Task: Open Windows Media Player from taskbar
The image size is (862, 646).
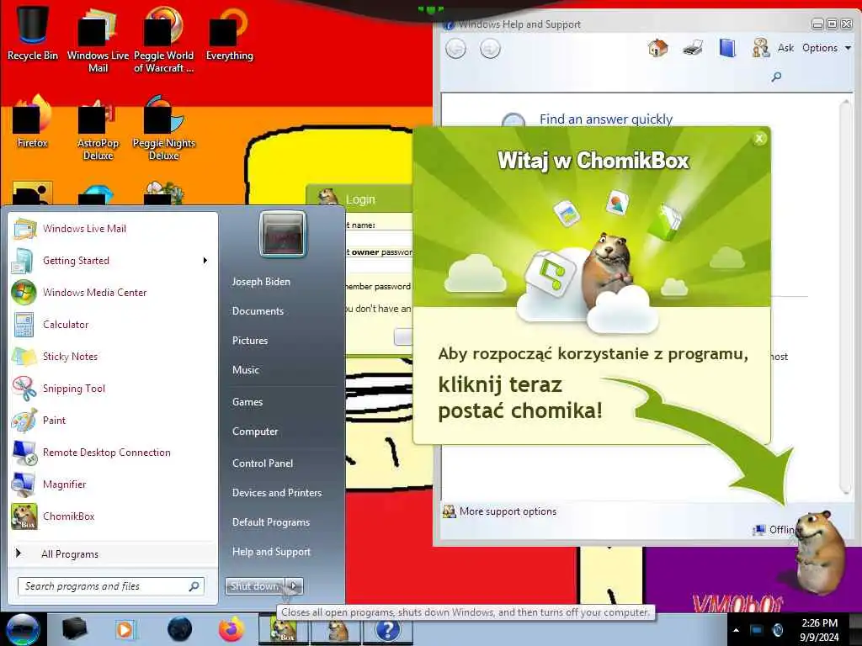Action: tap(125, 629)
